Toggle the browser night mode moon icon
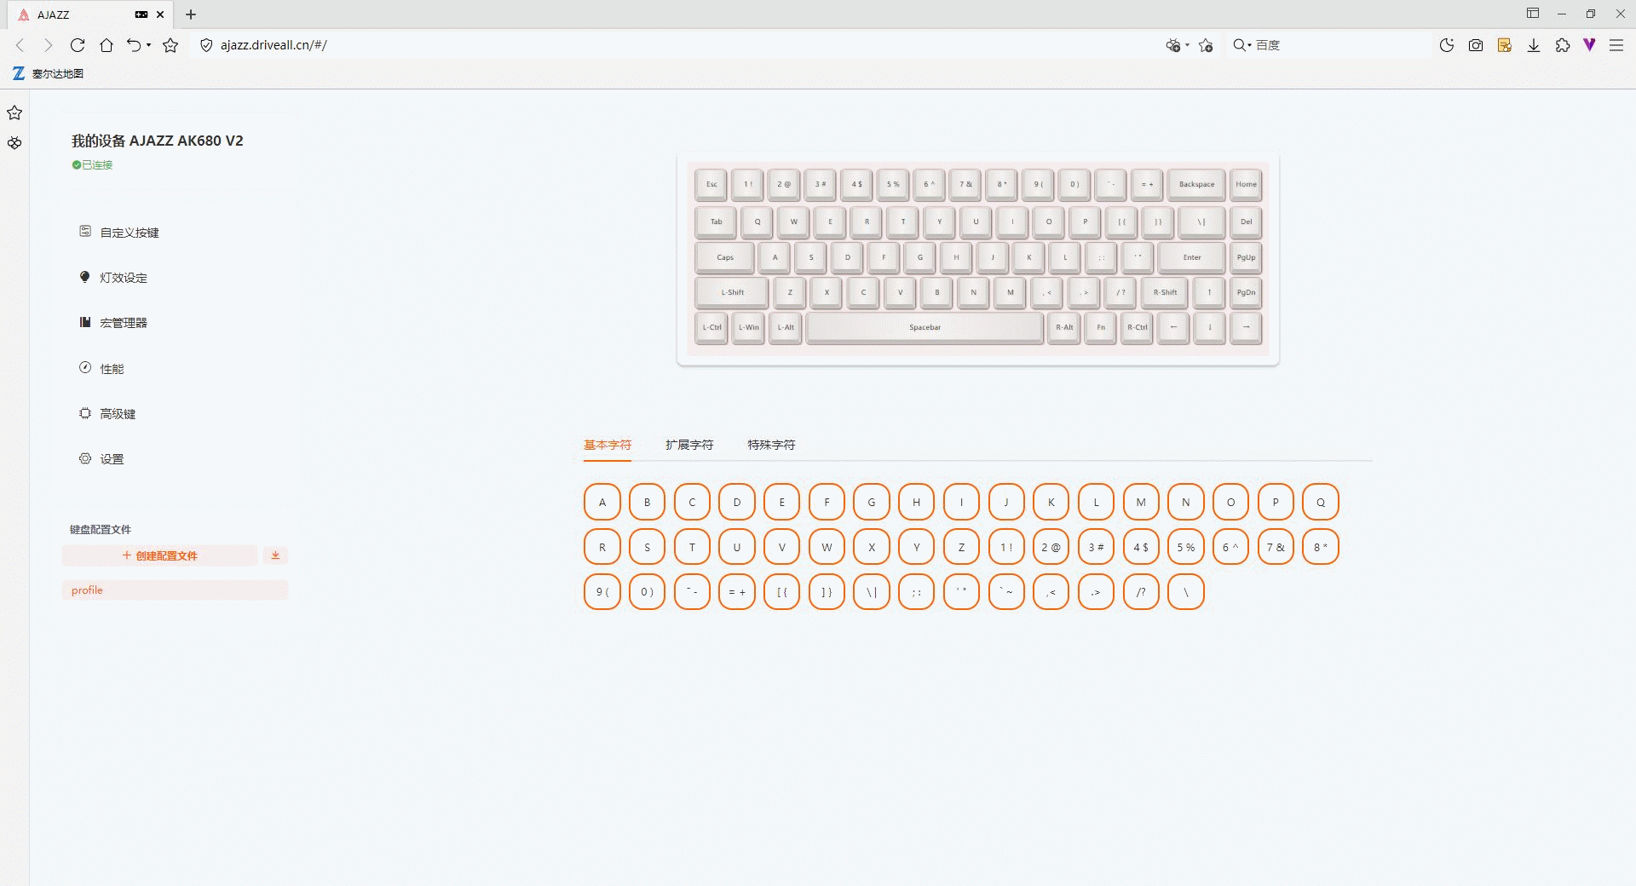Viewport: 1636px width, 886px height. point(1446,45)
